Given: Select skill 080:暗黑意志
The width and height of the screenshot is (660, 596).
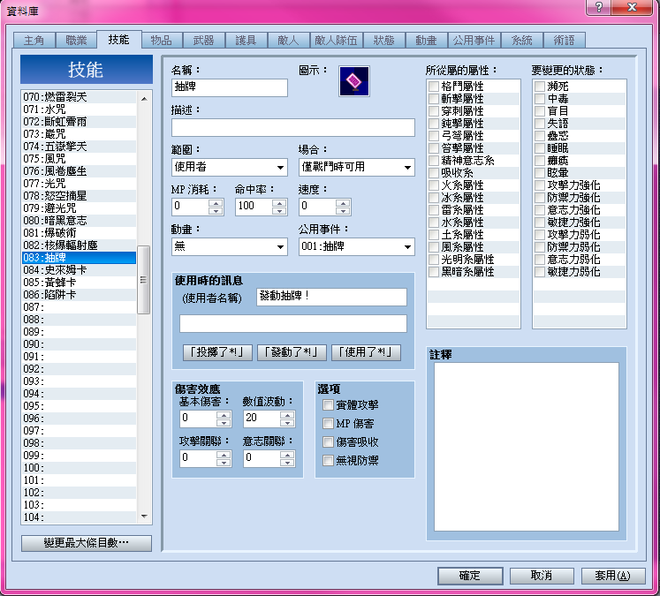Looking at the screenshot, I should pyautogui.click(x=80, y=221).
